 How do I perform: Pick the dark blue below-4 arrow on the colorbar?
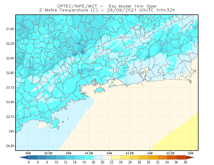point(25,158)
